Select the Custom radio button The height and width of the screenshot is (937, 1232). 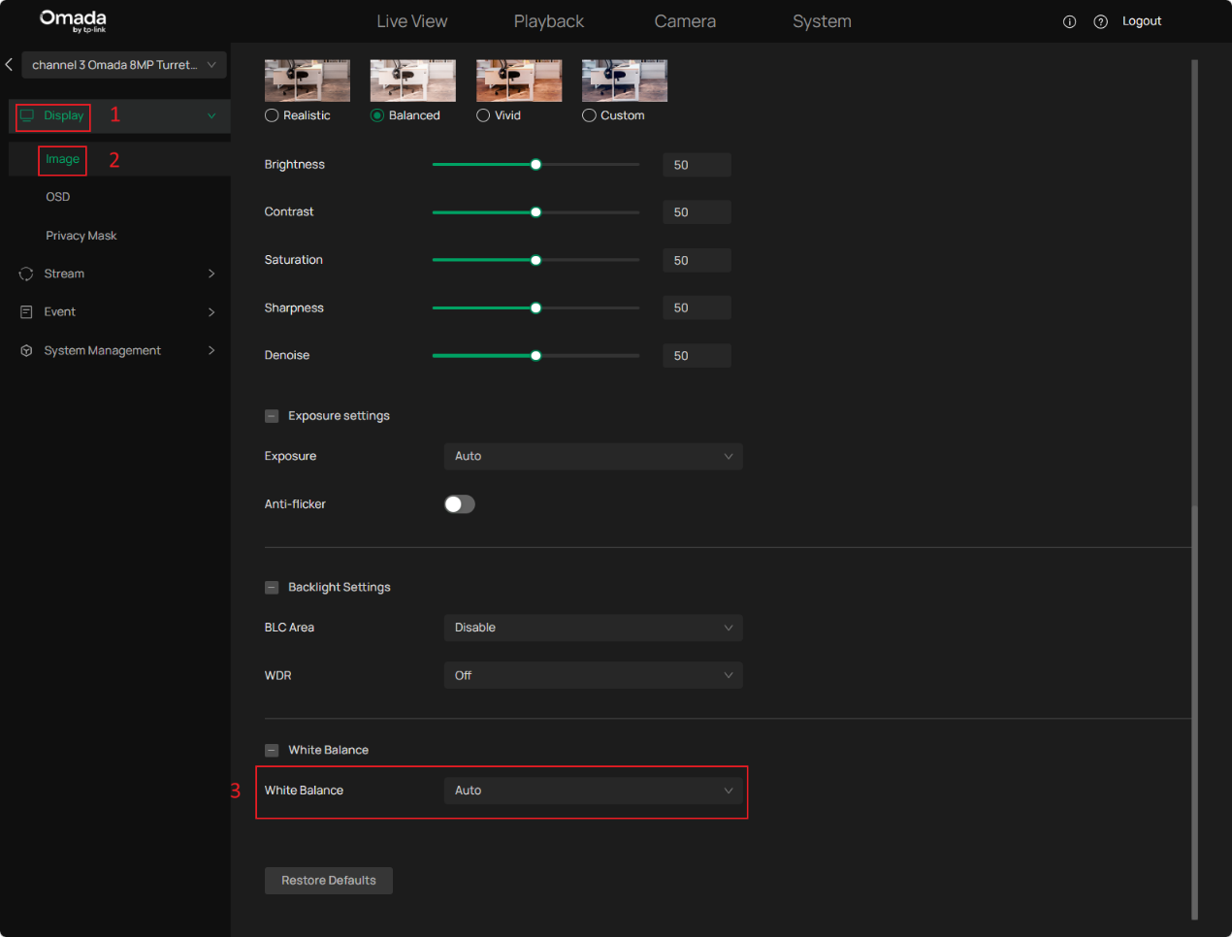[x=589, y=115]
